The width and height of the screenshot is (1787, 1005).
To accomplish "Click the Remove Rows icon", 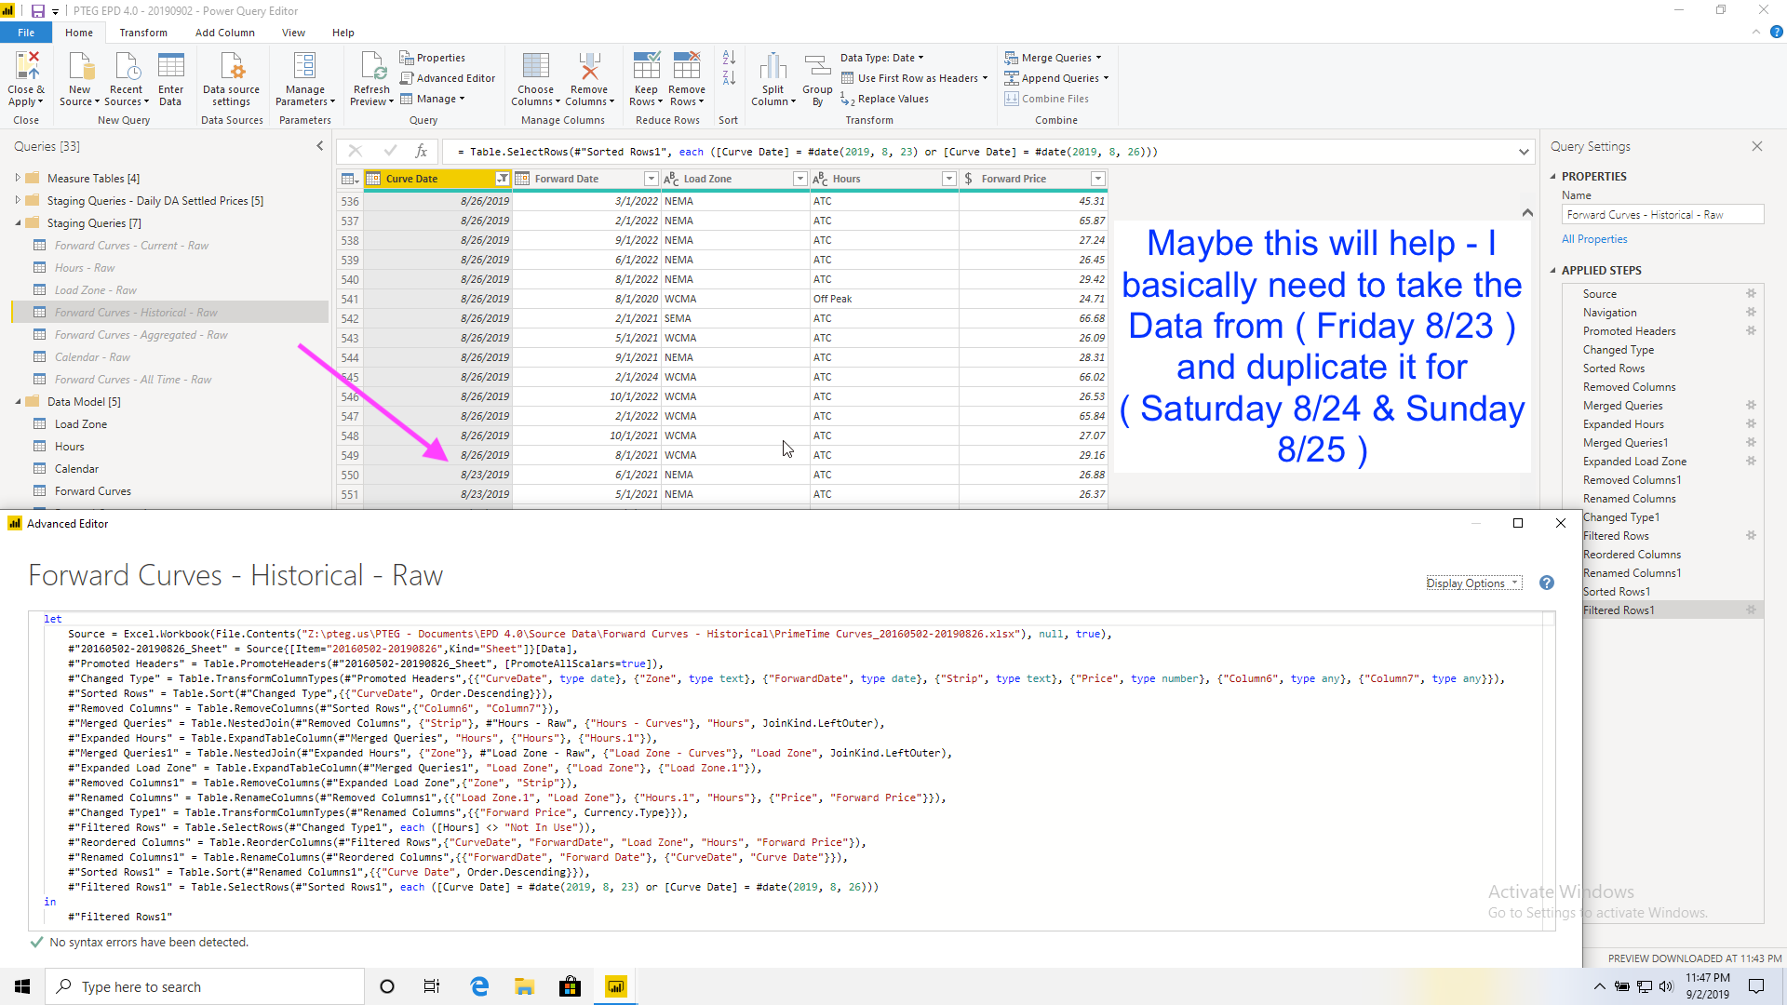I will tap(687, 67).
